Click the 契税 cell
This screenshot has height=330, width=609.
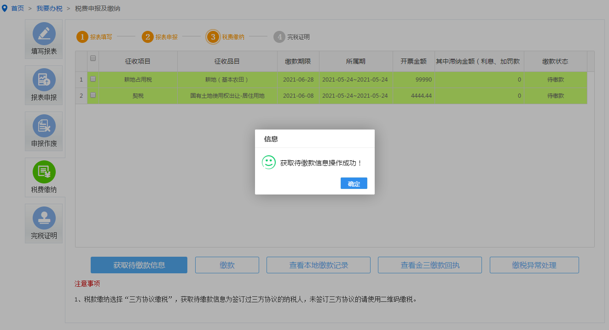tap(138, 96)
